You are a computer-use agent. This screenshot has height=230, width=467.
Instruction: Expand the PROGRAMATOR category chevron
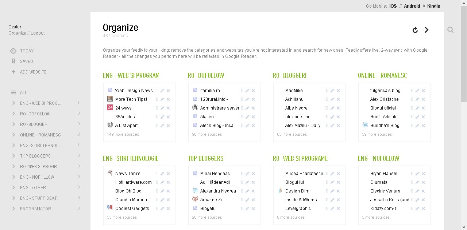pyautogui.click(x=13, y=209)
